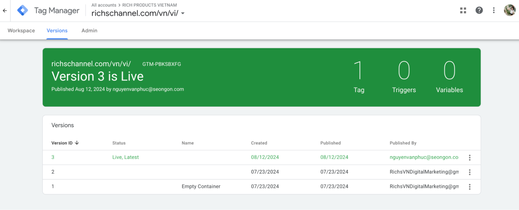The height and width of the screenshot is (210, 519).
Task: Click version 3 published date 08/12/2024
Action: point(334,157)
